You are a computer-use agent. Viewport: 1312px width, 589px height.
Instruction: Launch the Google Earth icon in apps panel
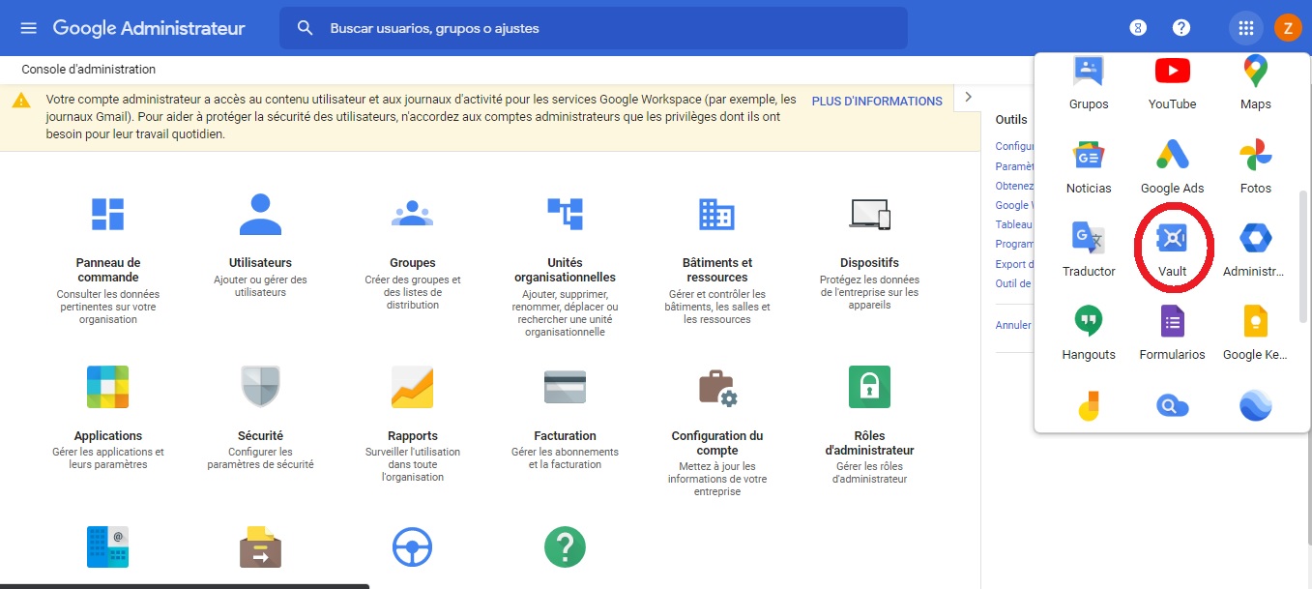click(1255, 405)
